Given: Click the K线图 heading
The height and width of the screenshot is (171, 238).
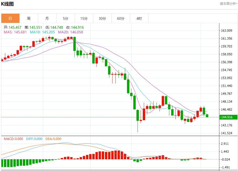Looking at the screenshot, I should [7, 4].
